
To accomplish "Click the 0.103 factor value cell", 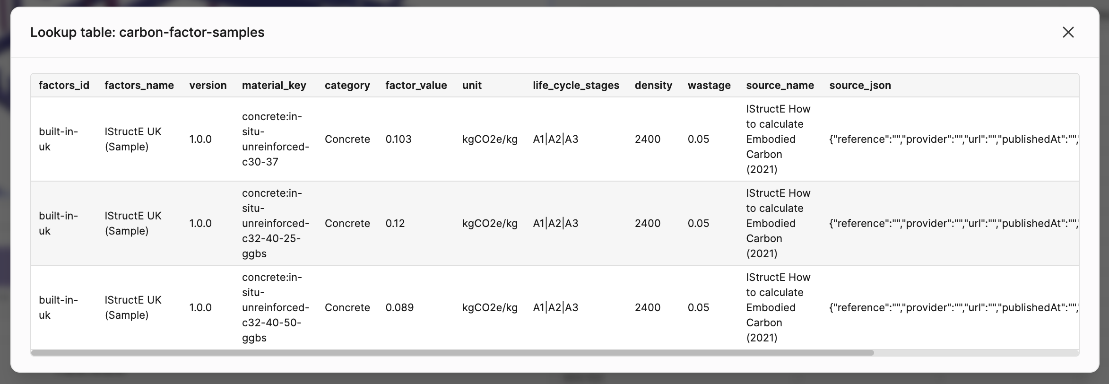I will point(399,139).
